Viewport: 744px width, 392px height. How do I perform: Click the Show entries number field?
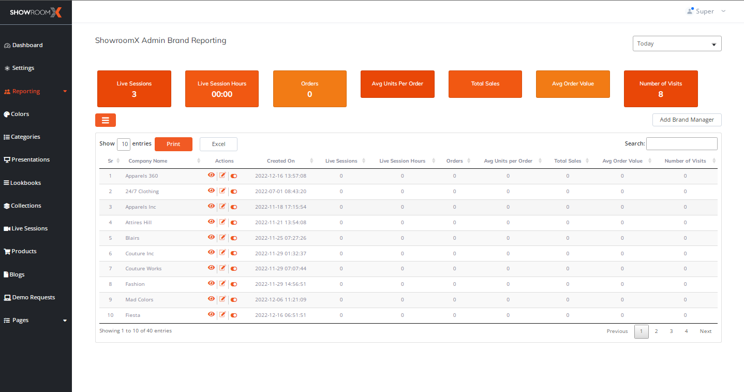[x=124, y=144]
